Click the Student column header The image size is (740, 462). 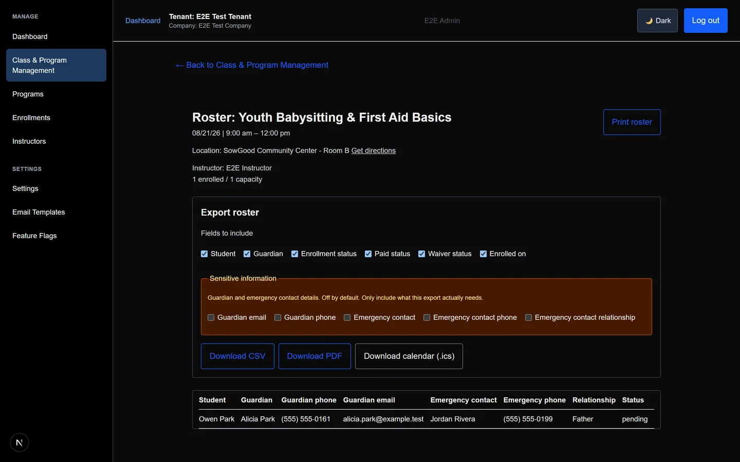[x=212, y=400]
